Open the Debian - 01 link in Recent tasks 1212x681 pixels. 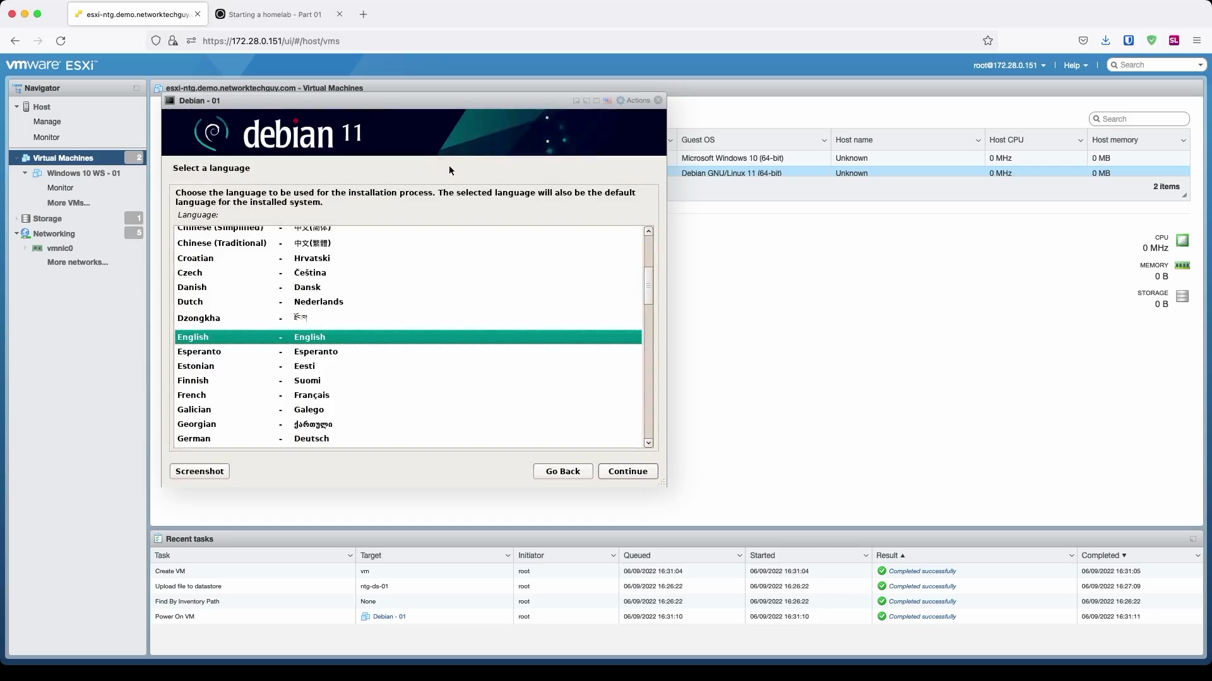point(389,617)
